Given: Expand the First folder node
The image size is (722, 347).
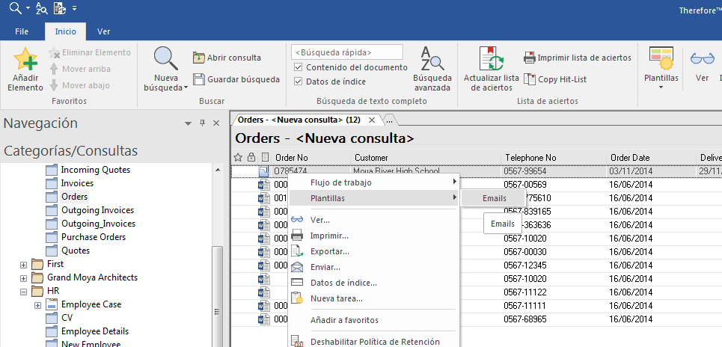Looking at the screenshot, I should [23, 265].
